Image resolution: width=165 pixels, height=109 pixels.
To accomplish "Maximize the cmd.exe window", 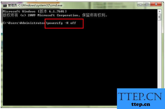I will tap(147, 4).
